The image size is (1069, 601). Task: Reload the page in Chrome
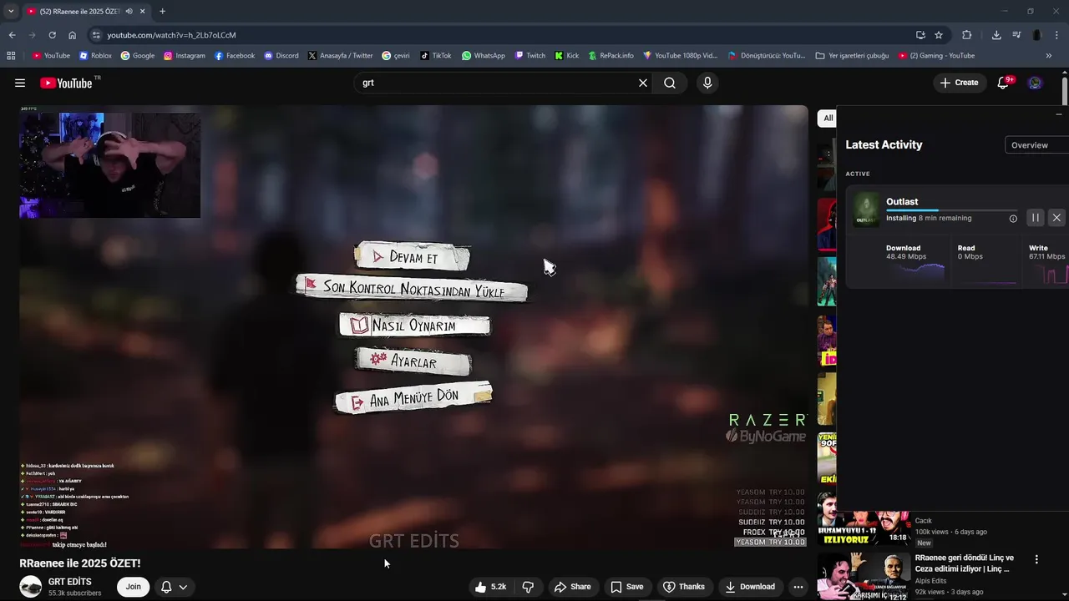(52, 35)
